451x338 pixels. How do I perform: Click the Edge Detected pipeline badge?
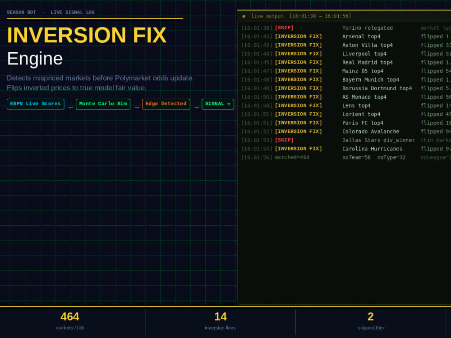coord(166,104)
